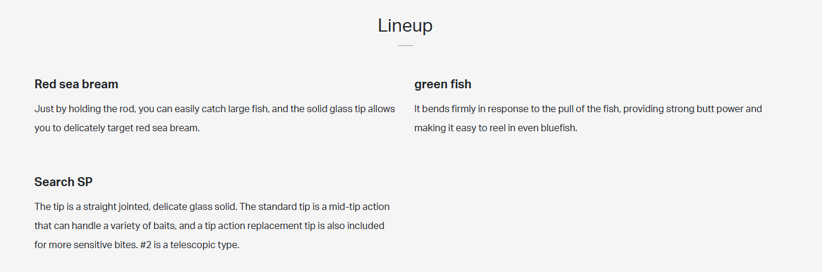The width and height of the screenshot is (822, 272).
Task: Click the line starting "The tip is a straight jointed"
Action: (212, 207)
